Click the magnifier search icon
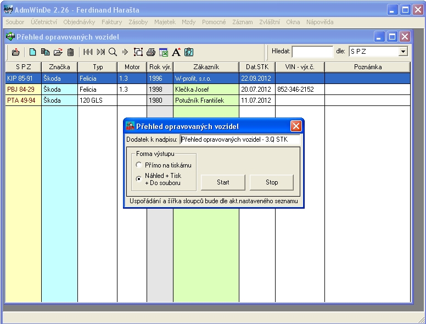426x324 pixels. pos(113,52)
